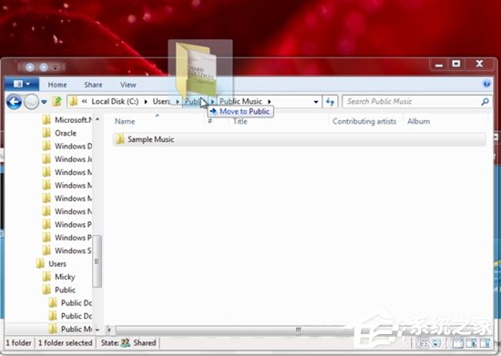
Task: Open the address bar history dropdown
Action: pyautogui.click(x=316, y=102)
